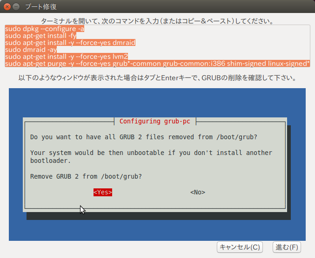315x258 pixels.
Task: Click the line installing dmraid
Action: coord(70,43)
